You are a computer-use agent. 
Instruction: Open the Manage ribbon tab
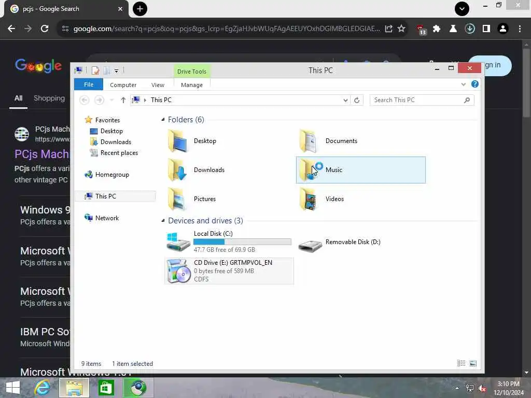[192, 85]
